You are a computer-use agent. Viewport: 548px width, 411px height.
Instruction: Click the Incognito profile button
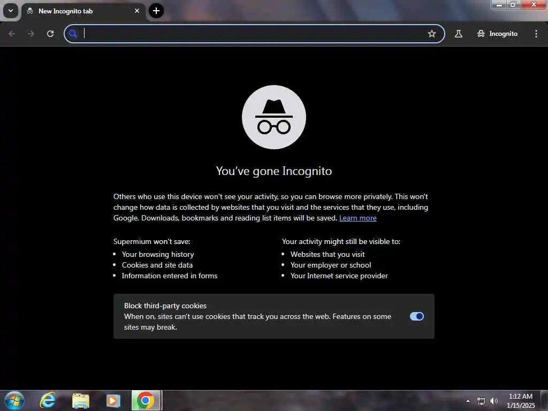click(497, 34)
